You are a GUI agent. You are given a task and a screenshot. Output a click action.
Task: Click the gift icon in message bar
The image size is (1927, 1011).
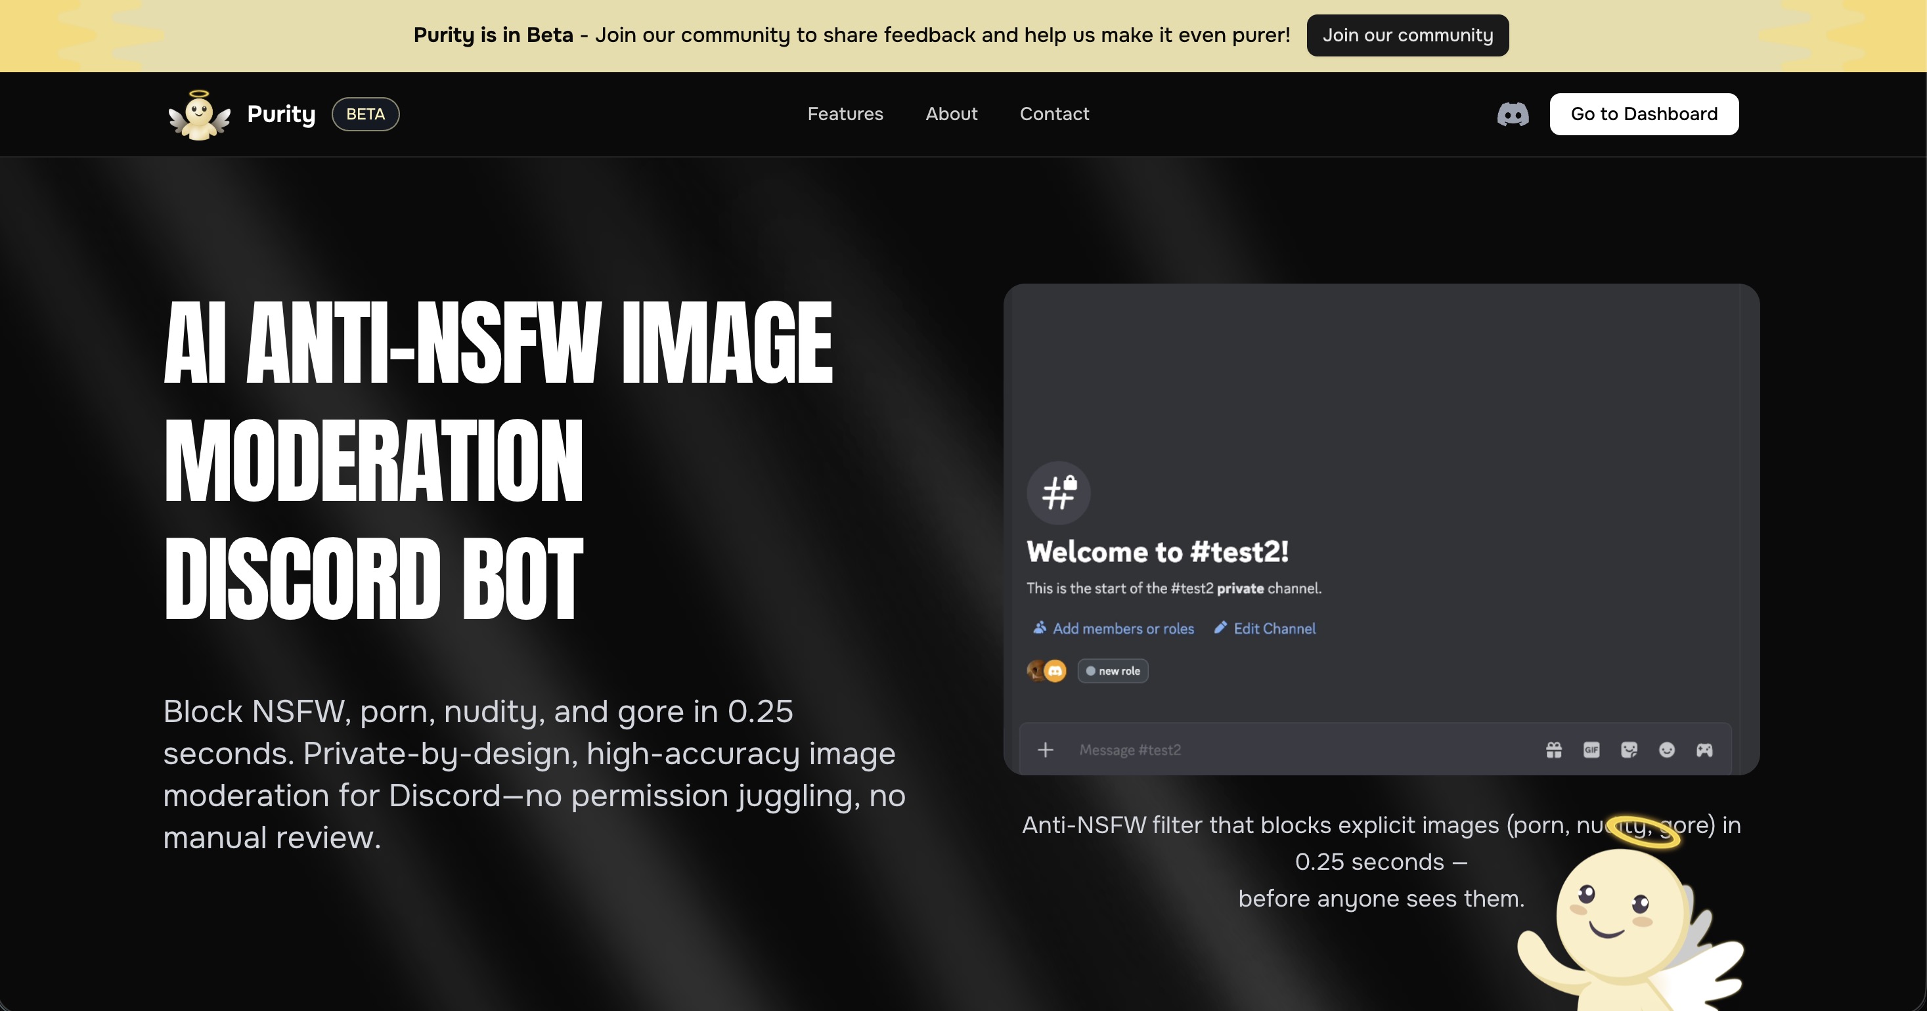coord(1554,750)
